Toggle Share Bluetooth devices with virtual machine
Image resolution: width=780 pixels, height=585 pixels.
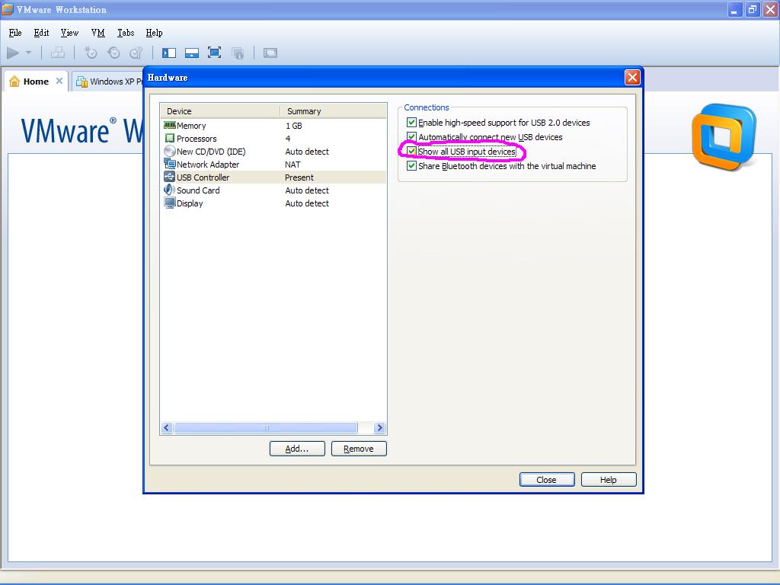pyautogui.click(x=411, y=165)
